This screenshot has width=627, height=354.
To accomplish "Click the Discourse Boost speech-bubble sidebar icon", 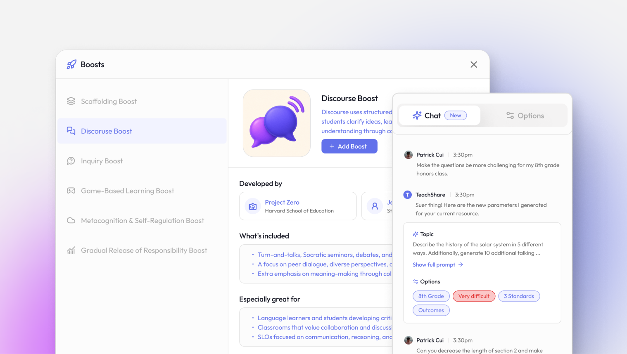I will (71, 131).
